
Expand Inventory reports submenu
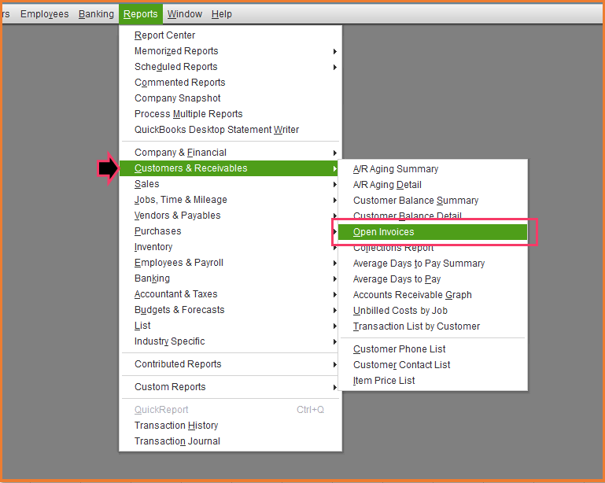click(229, 247)
